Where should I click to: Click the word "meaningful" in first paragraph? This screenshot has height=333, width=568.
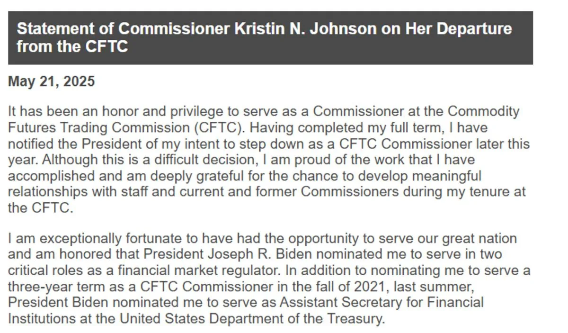click(442, 176)
